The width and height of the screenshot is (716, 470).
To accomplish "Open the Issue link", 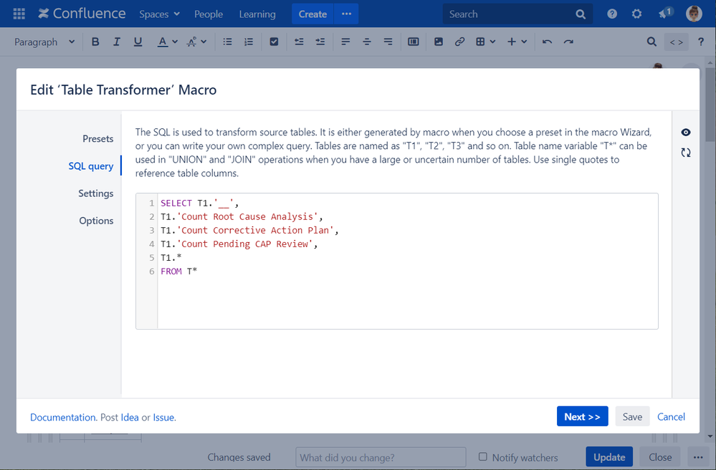I will [x=163, y=417].
